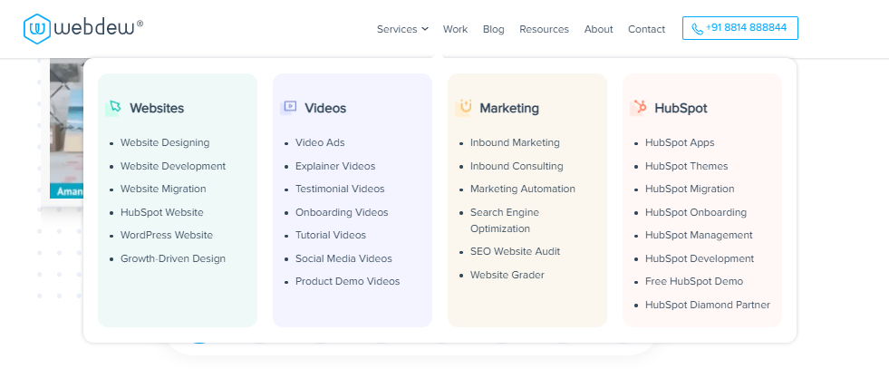The image size is (889, 369).
Task: Visit HubSpot Diamond Partner link
Action: (707, 305)
